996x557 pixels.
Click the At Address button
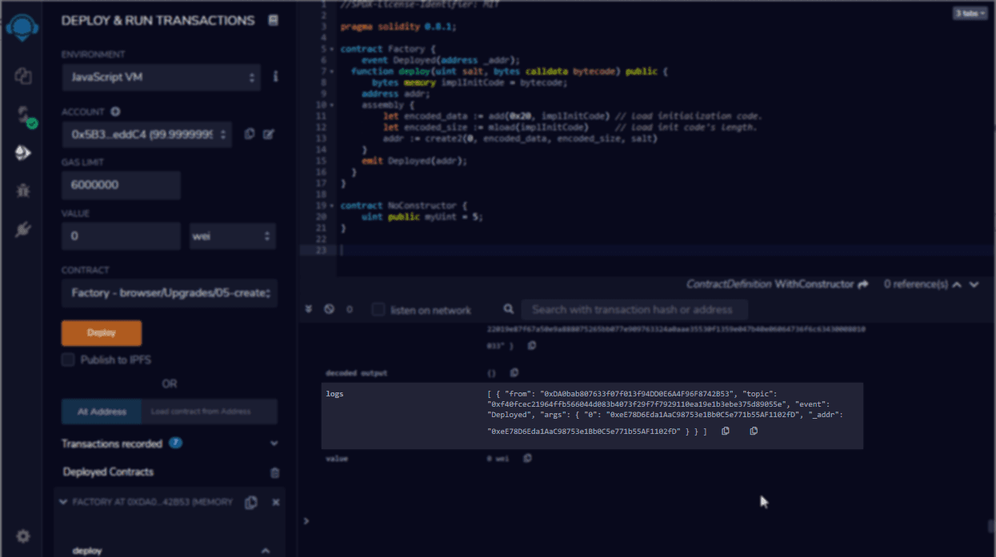point(102,412)
